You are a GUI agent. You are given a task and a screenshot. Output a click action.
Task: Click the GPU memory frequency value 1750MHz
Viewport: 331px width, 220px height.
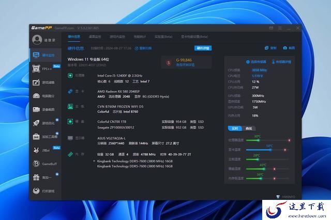259,101
